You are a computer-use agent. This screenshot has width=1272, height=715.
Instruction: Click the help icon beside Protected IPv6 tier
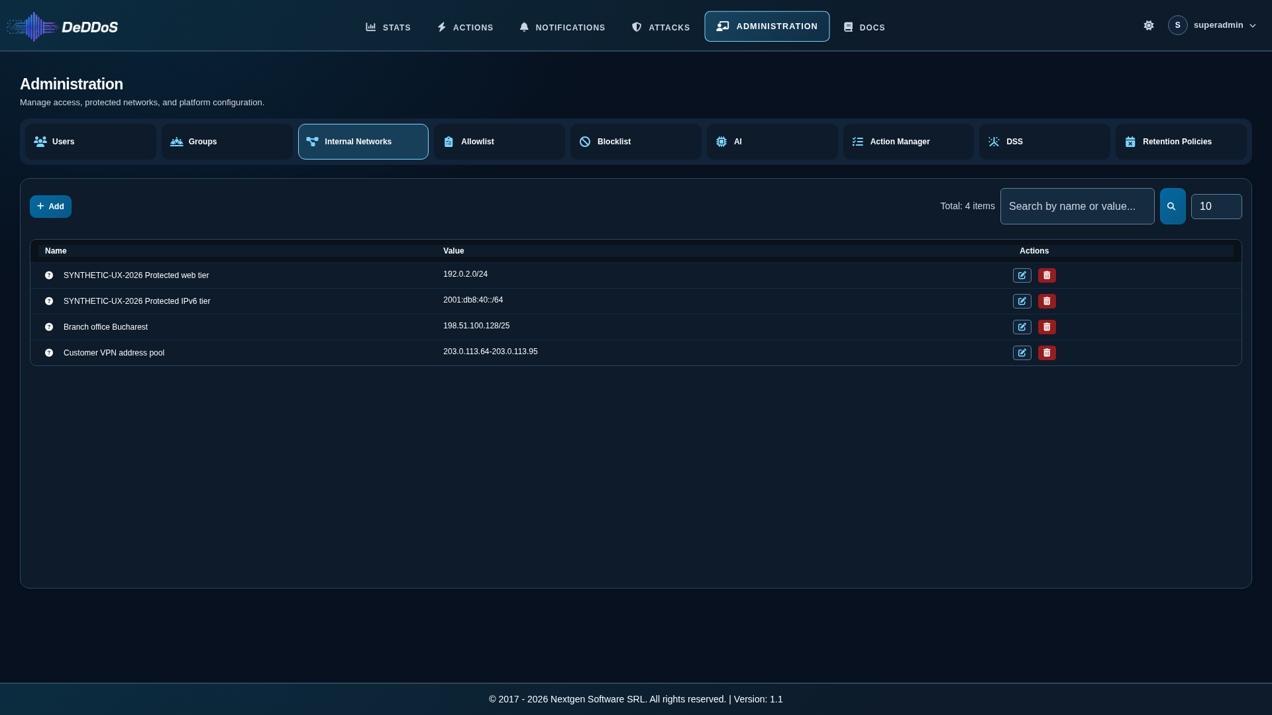(x=49, y=301)
